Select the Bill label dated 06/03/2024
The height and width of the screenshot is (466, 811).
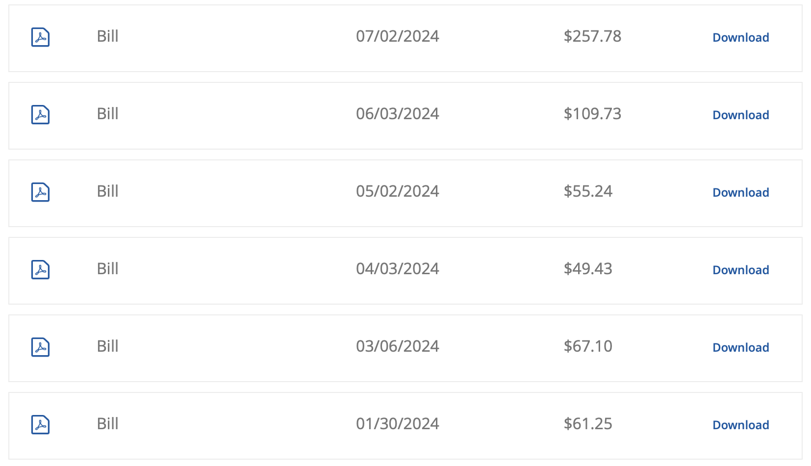click(108, 114)
